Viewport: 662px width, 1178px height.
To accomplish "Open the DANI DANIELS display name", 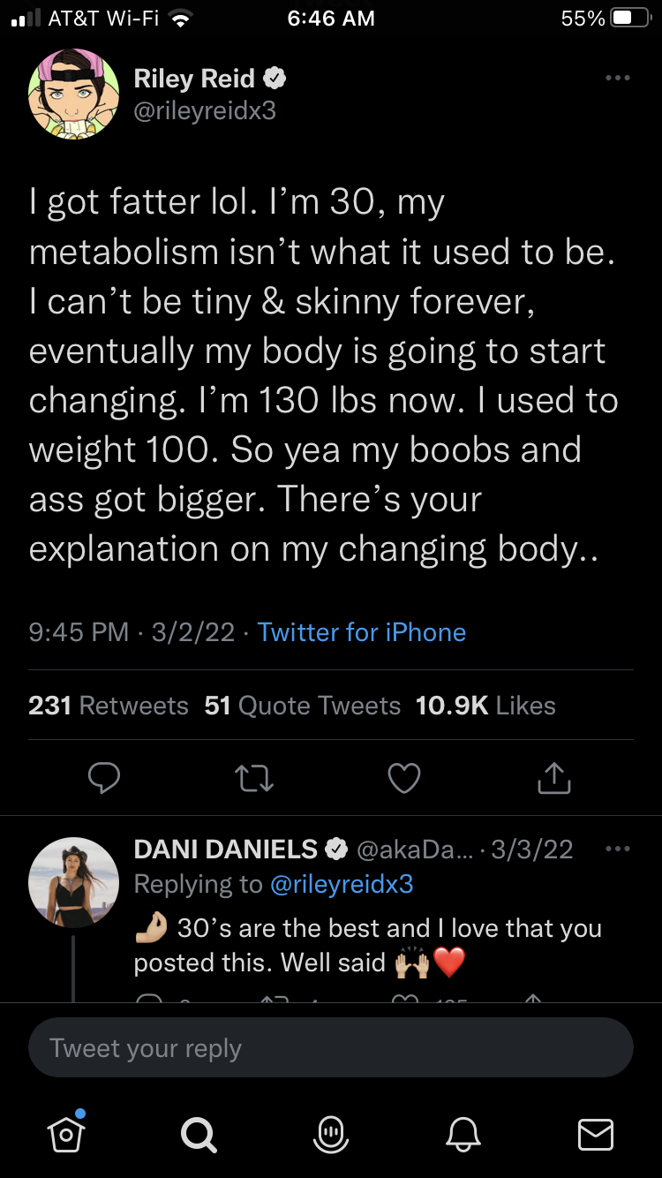I will (225, 850).
